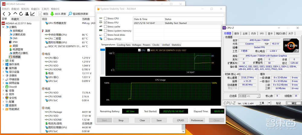The height and width of the screenshot is (135, 302).
Task: Enable Stress system memory checkbox
Action: [x=105, y=31]
